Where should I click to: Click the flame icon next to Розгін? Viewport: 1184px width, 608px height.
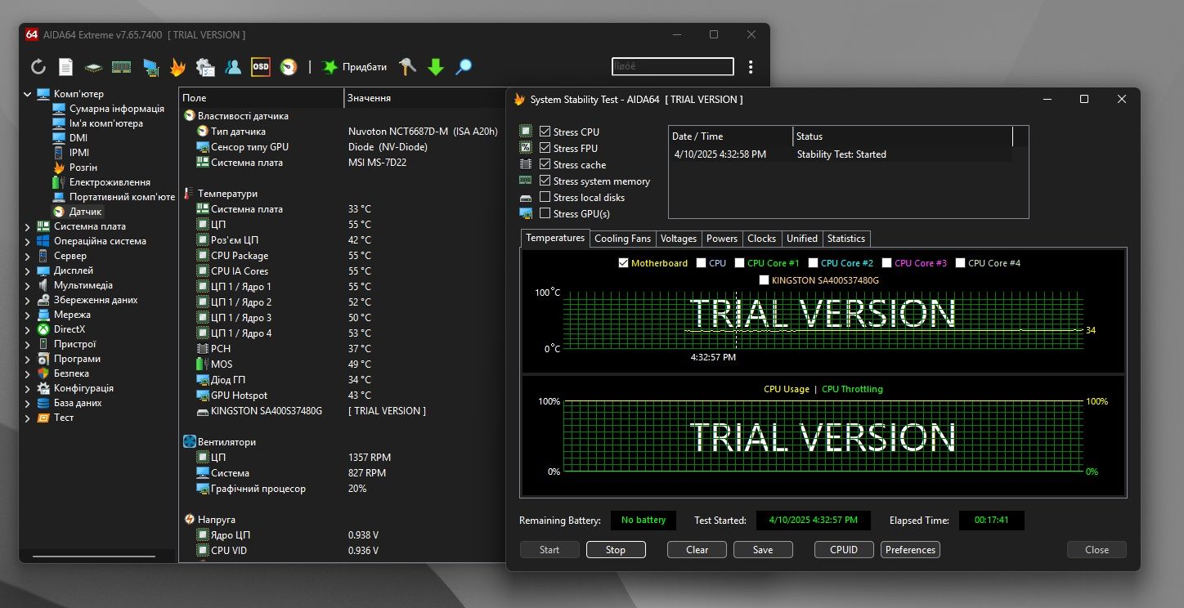[59, 168]
